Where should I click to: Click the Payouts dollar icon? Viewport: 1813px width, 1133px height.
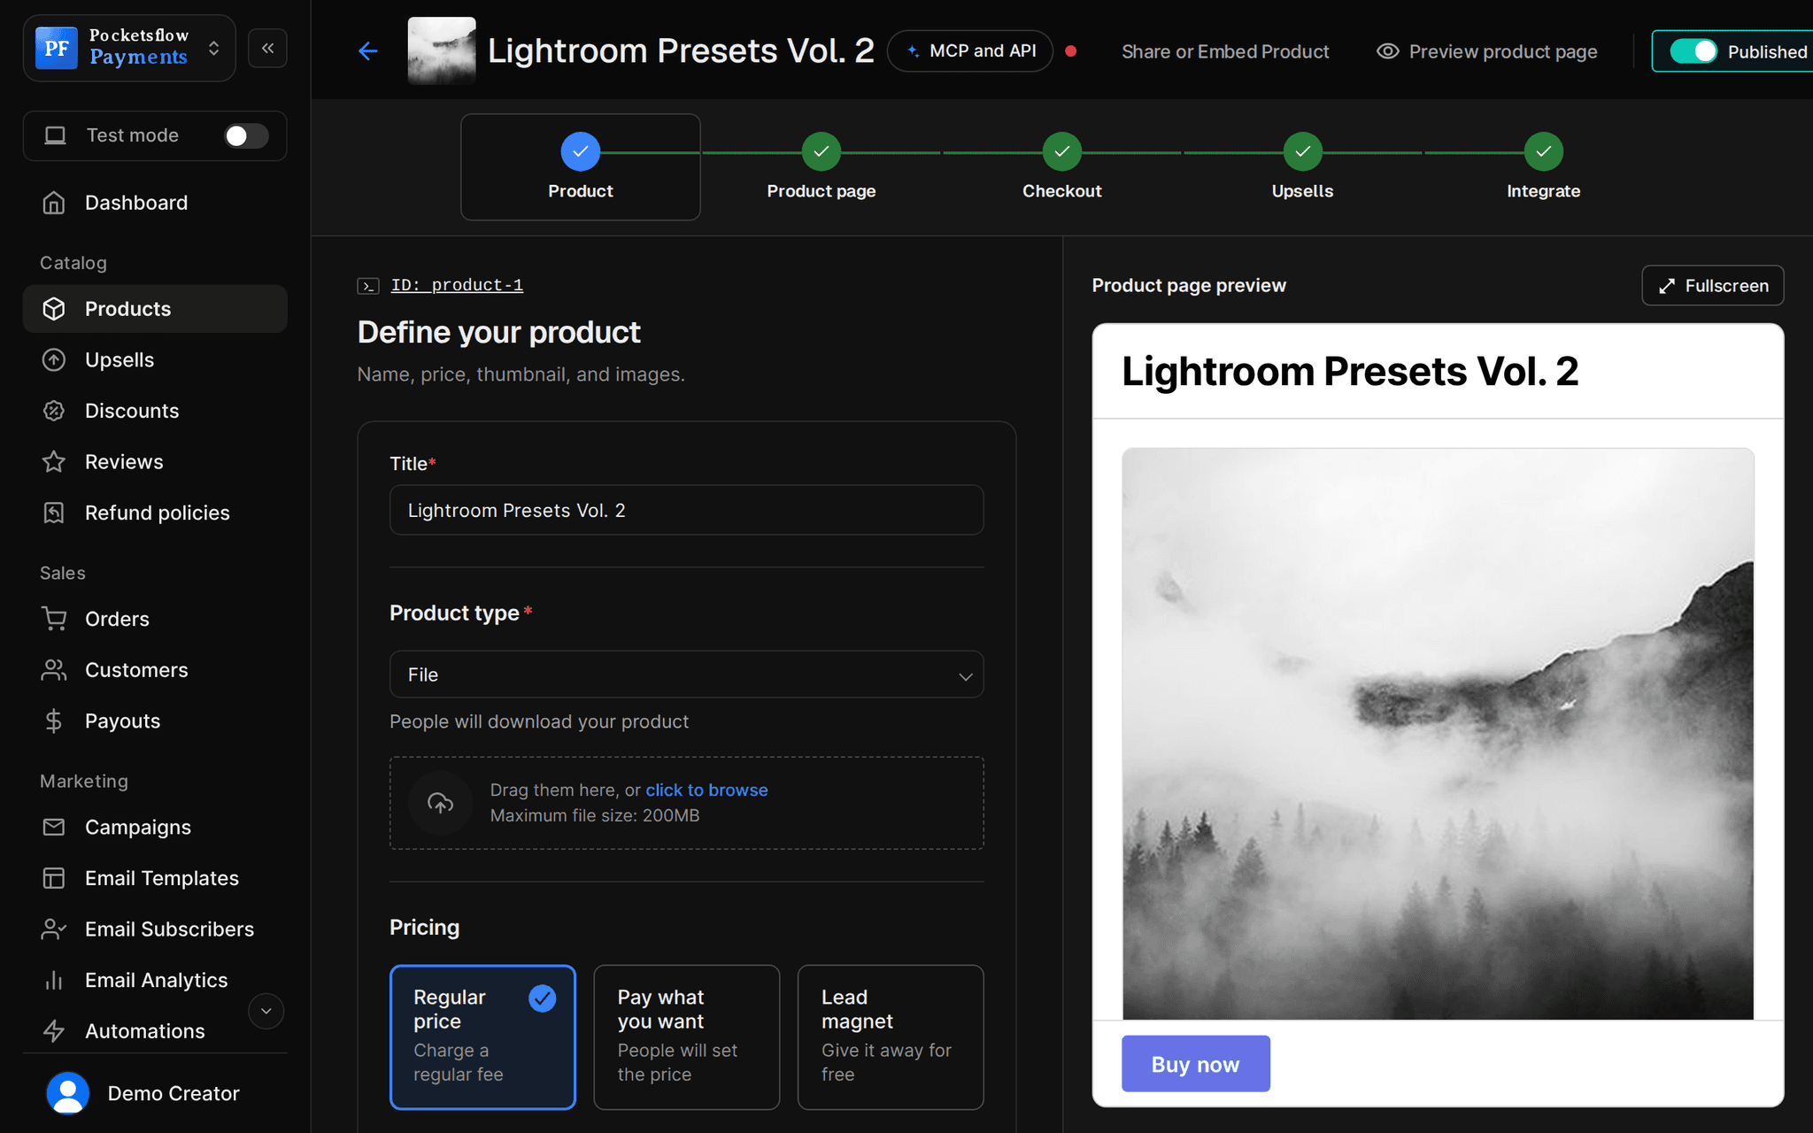click(x=54, y=721)
